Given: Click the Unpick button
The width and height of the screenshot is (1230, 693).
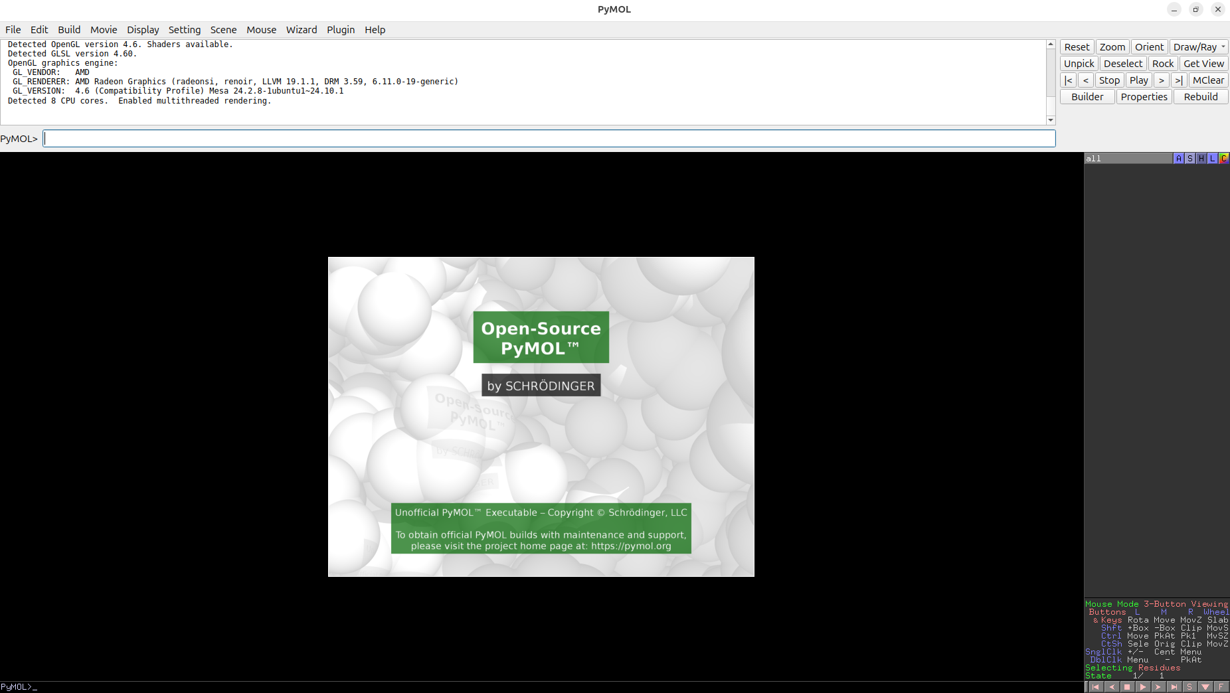Looking at the screenshot, I should pyautogui.click(x=1079, y=64).
